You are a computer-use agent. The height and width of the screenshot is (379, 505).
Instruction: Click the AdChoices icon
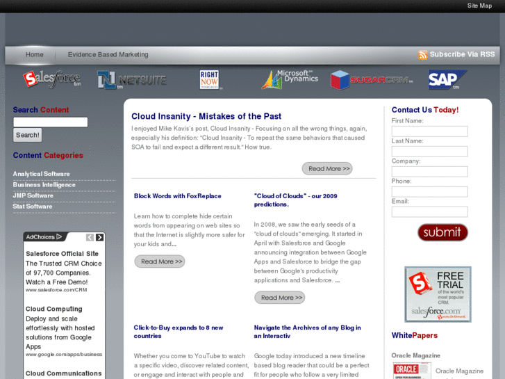click(x=59, y=236)
